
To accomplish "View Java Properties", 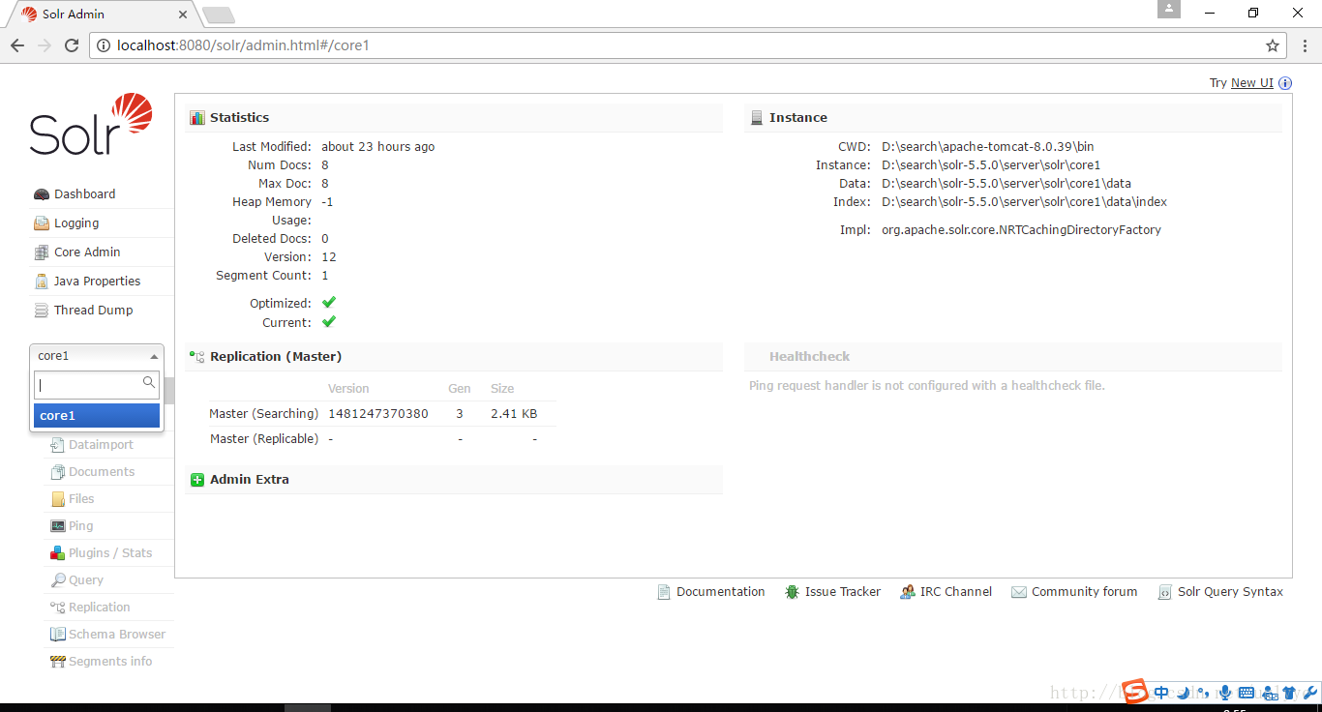I will (87, 282).
